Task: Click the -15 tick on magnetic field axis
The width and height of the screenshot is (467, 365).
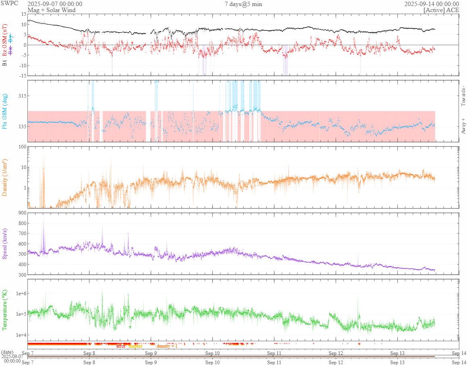Action: [x=22, y=76]
